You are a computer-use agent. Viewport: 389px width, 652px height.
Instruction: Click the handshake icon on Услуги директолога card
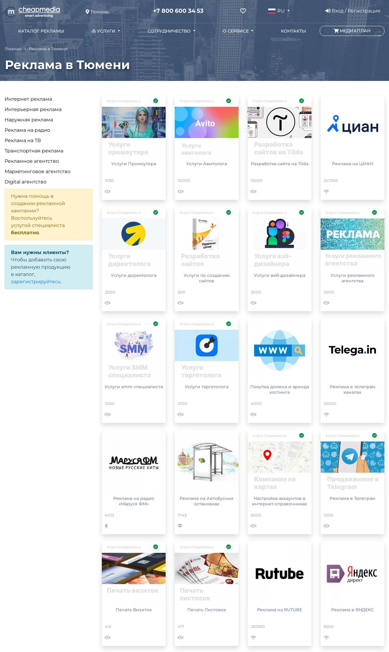(108, 303)
